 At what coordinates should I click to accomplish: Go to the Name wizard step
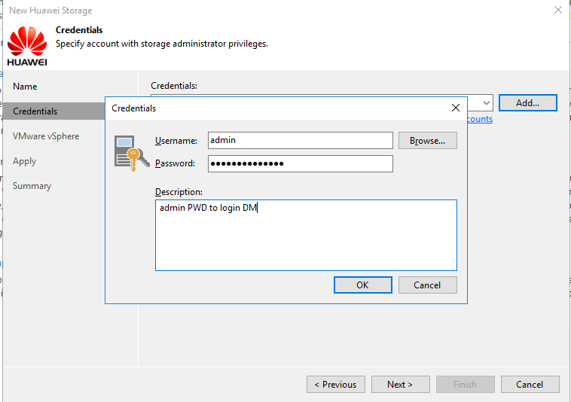(25, 87)
